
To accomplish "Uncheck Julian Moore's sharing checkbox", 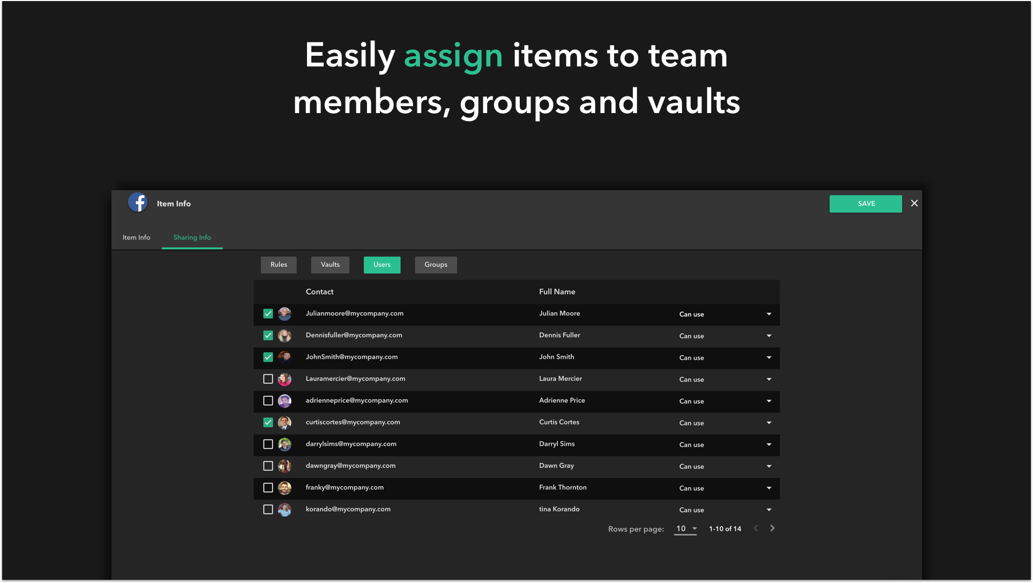I will pyautogui.click(x=268, y=313).
